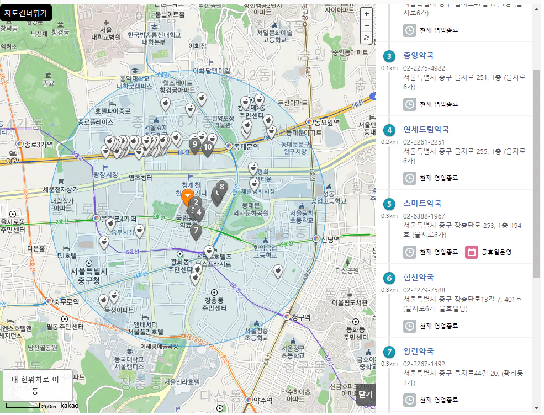The height and width of the screenshot is (415, 544).
Task: Click phone number 02-2275-4982
Action: tap(424, 68)
